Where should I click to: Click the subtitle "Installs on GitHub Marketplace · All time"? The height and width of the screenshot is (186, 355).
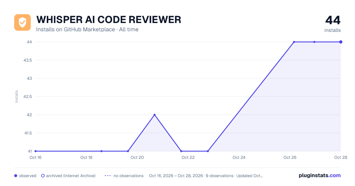click(87, 30)
